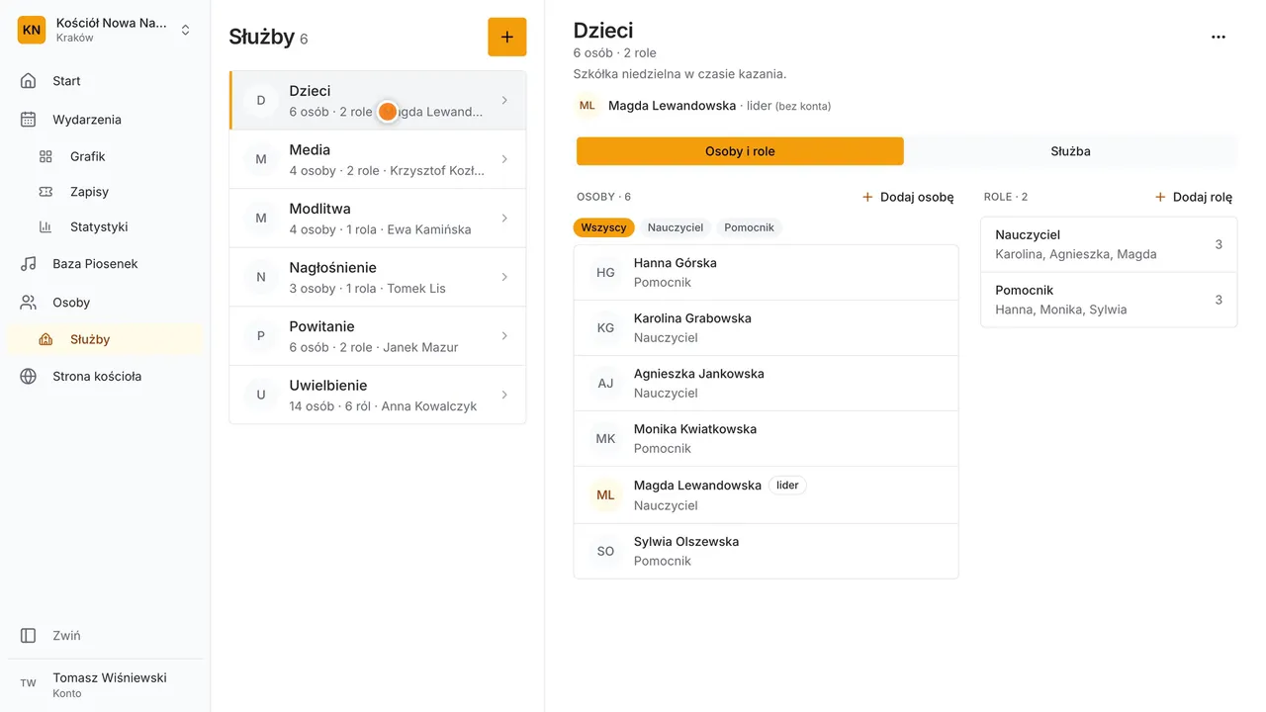Expand the Uwielbienie ministry chevron
Image resolution: width=1266 pixels, height=712 pixels.
[x=504, y=395]
